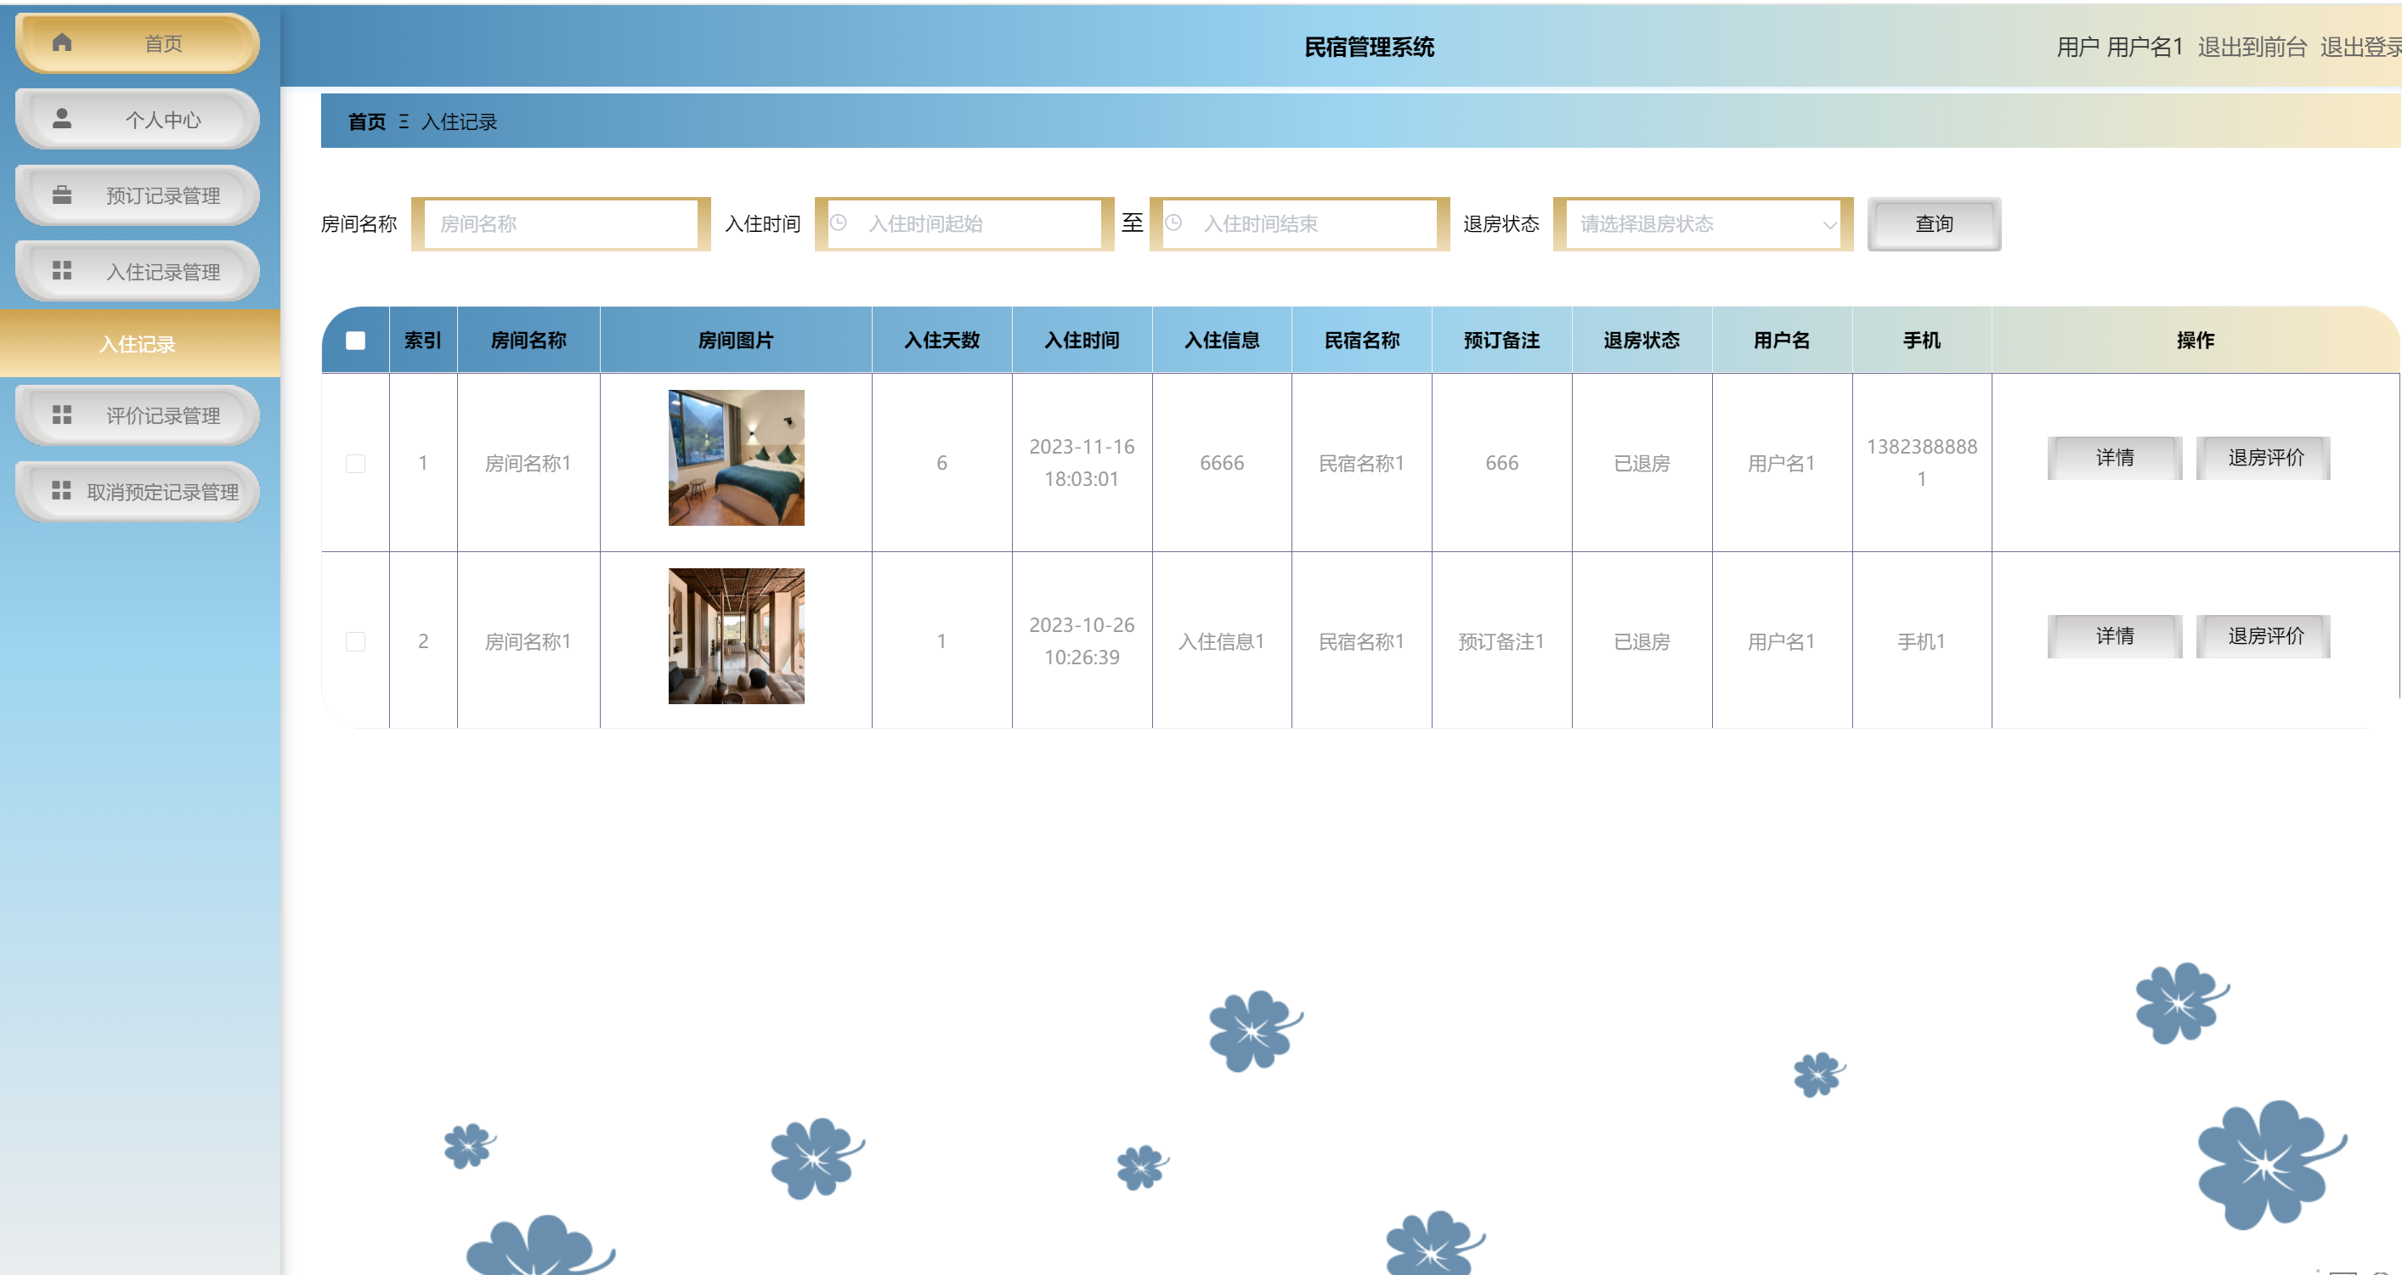Select 入住记录 in the sidebar menu
This screenshot has height=1275, width=2402.
click(x=138, y=344)
